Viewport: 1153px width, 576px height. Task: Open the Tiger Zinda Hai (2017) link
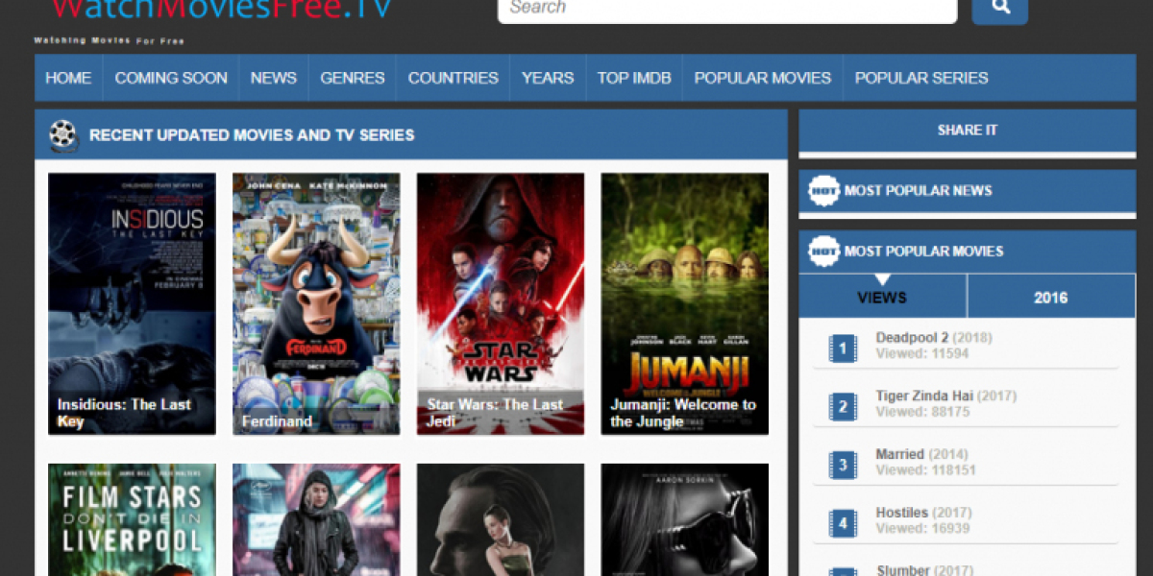pyautogui.click(x=946, y=396)
